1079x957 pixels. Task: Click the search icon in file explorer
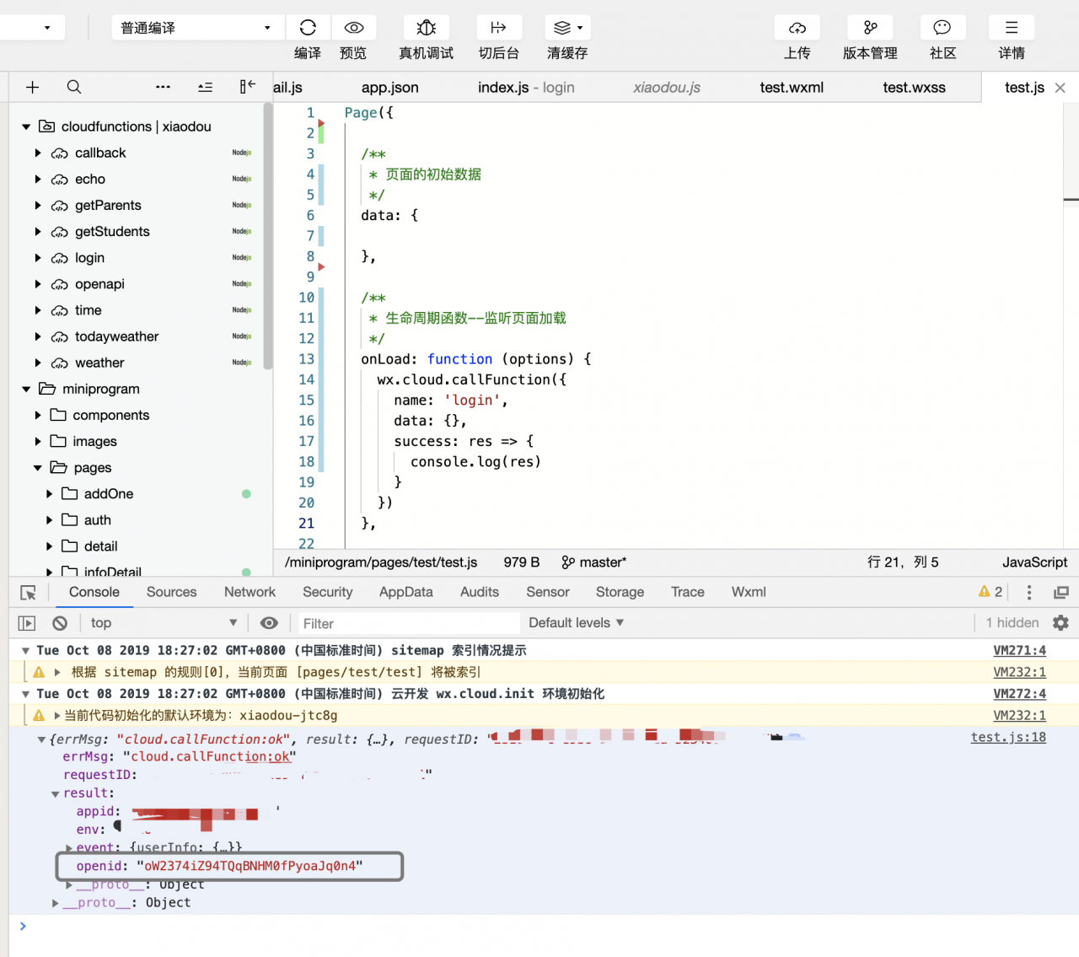[74, 87]
